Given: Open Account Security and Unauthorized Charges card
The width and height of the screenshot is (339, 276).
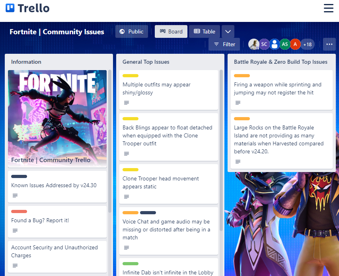Looking at the screenshot, I should tap(57, 257).
